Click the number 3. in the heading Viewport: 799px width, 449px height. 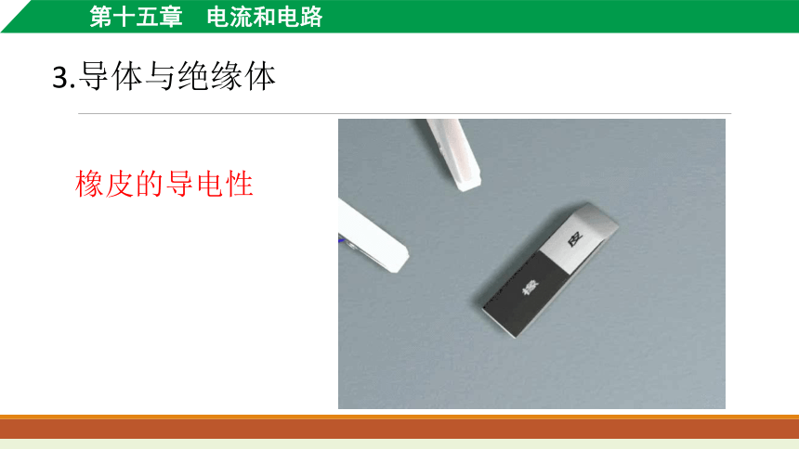pos(64,79)
